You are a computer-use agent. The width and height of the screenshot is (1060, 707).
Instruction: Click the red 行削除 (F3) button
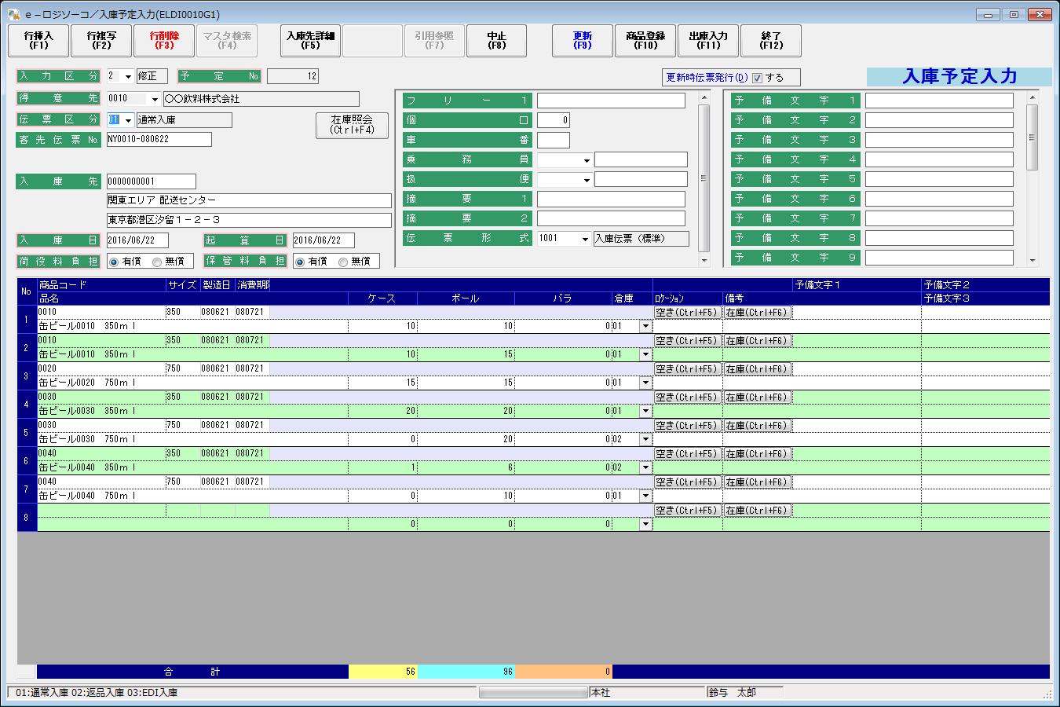164,41
